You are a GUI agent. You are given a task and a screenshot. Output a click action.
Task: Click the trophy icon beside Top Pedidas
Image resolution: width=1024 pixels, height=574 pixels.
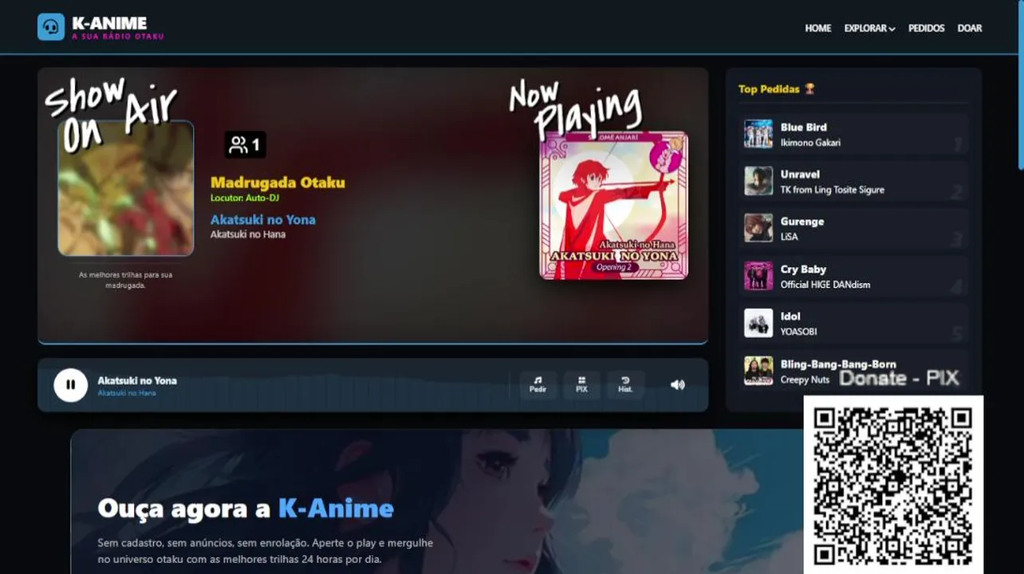pyautogui.click(x=809, y=88)
